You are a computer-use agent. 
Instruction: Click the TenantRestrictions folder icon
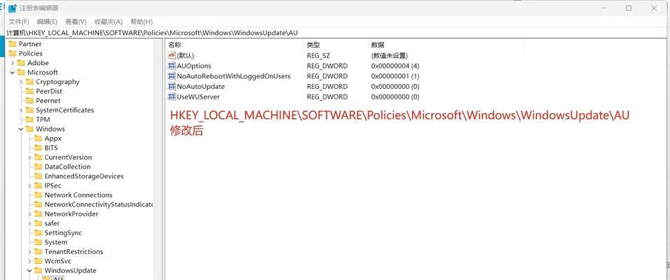tap(38, 251)
